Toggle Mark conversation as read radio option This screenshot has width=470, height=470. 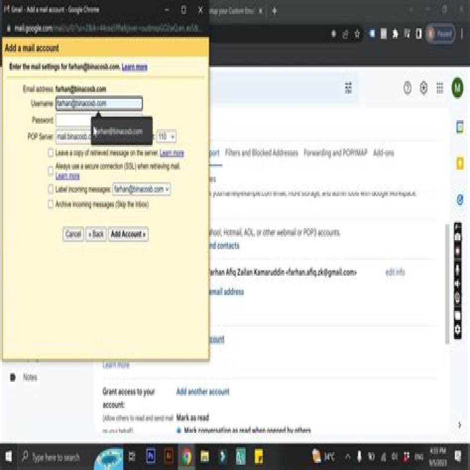179,430
